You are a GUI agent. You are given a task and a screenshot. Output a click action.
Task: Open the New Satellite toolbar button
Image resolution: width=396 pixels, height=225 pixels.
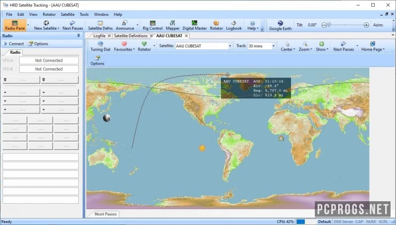[47, 25]
